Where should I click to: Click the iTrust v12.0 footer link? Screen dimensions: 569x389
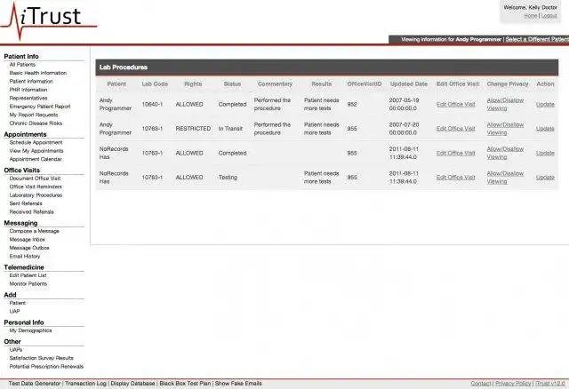pyautogui.click(x=550, y=383)
